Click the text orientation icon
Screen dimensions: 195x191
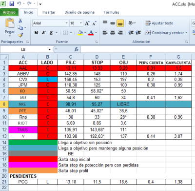point(131,23)
